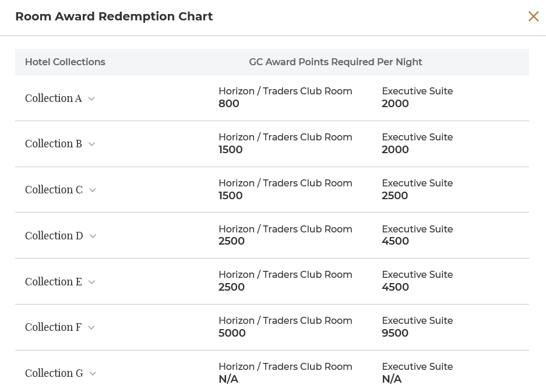Screen dimensions: 546x392
Task: Click the Hotel Collections column header
Action: (65, 62)
